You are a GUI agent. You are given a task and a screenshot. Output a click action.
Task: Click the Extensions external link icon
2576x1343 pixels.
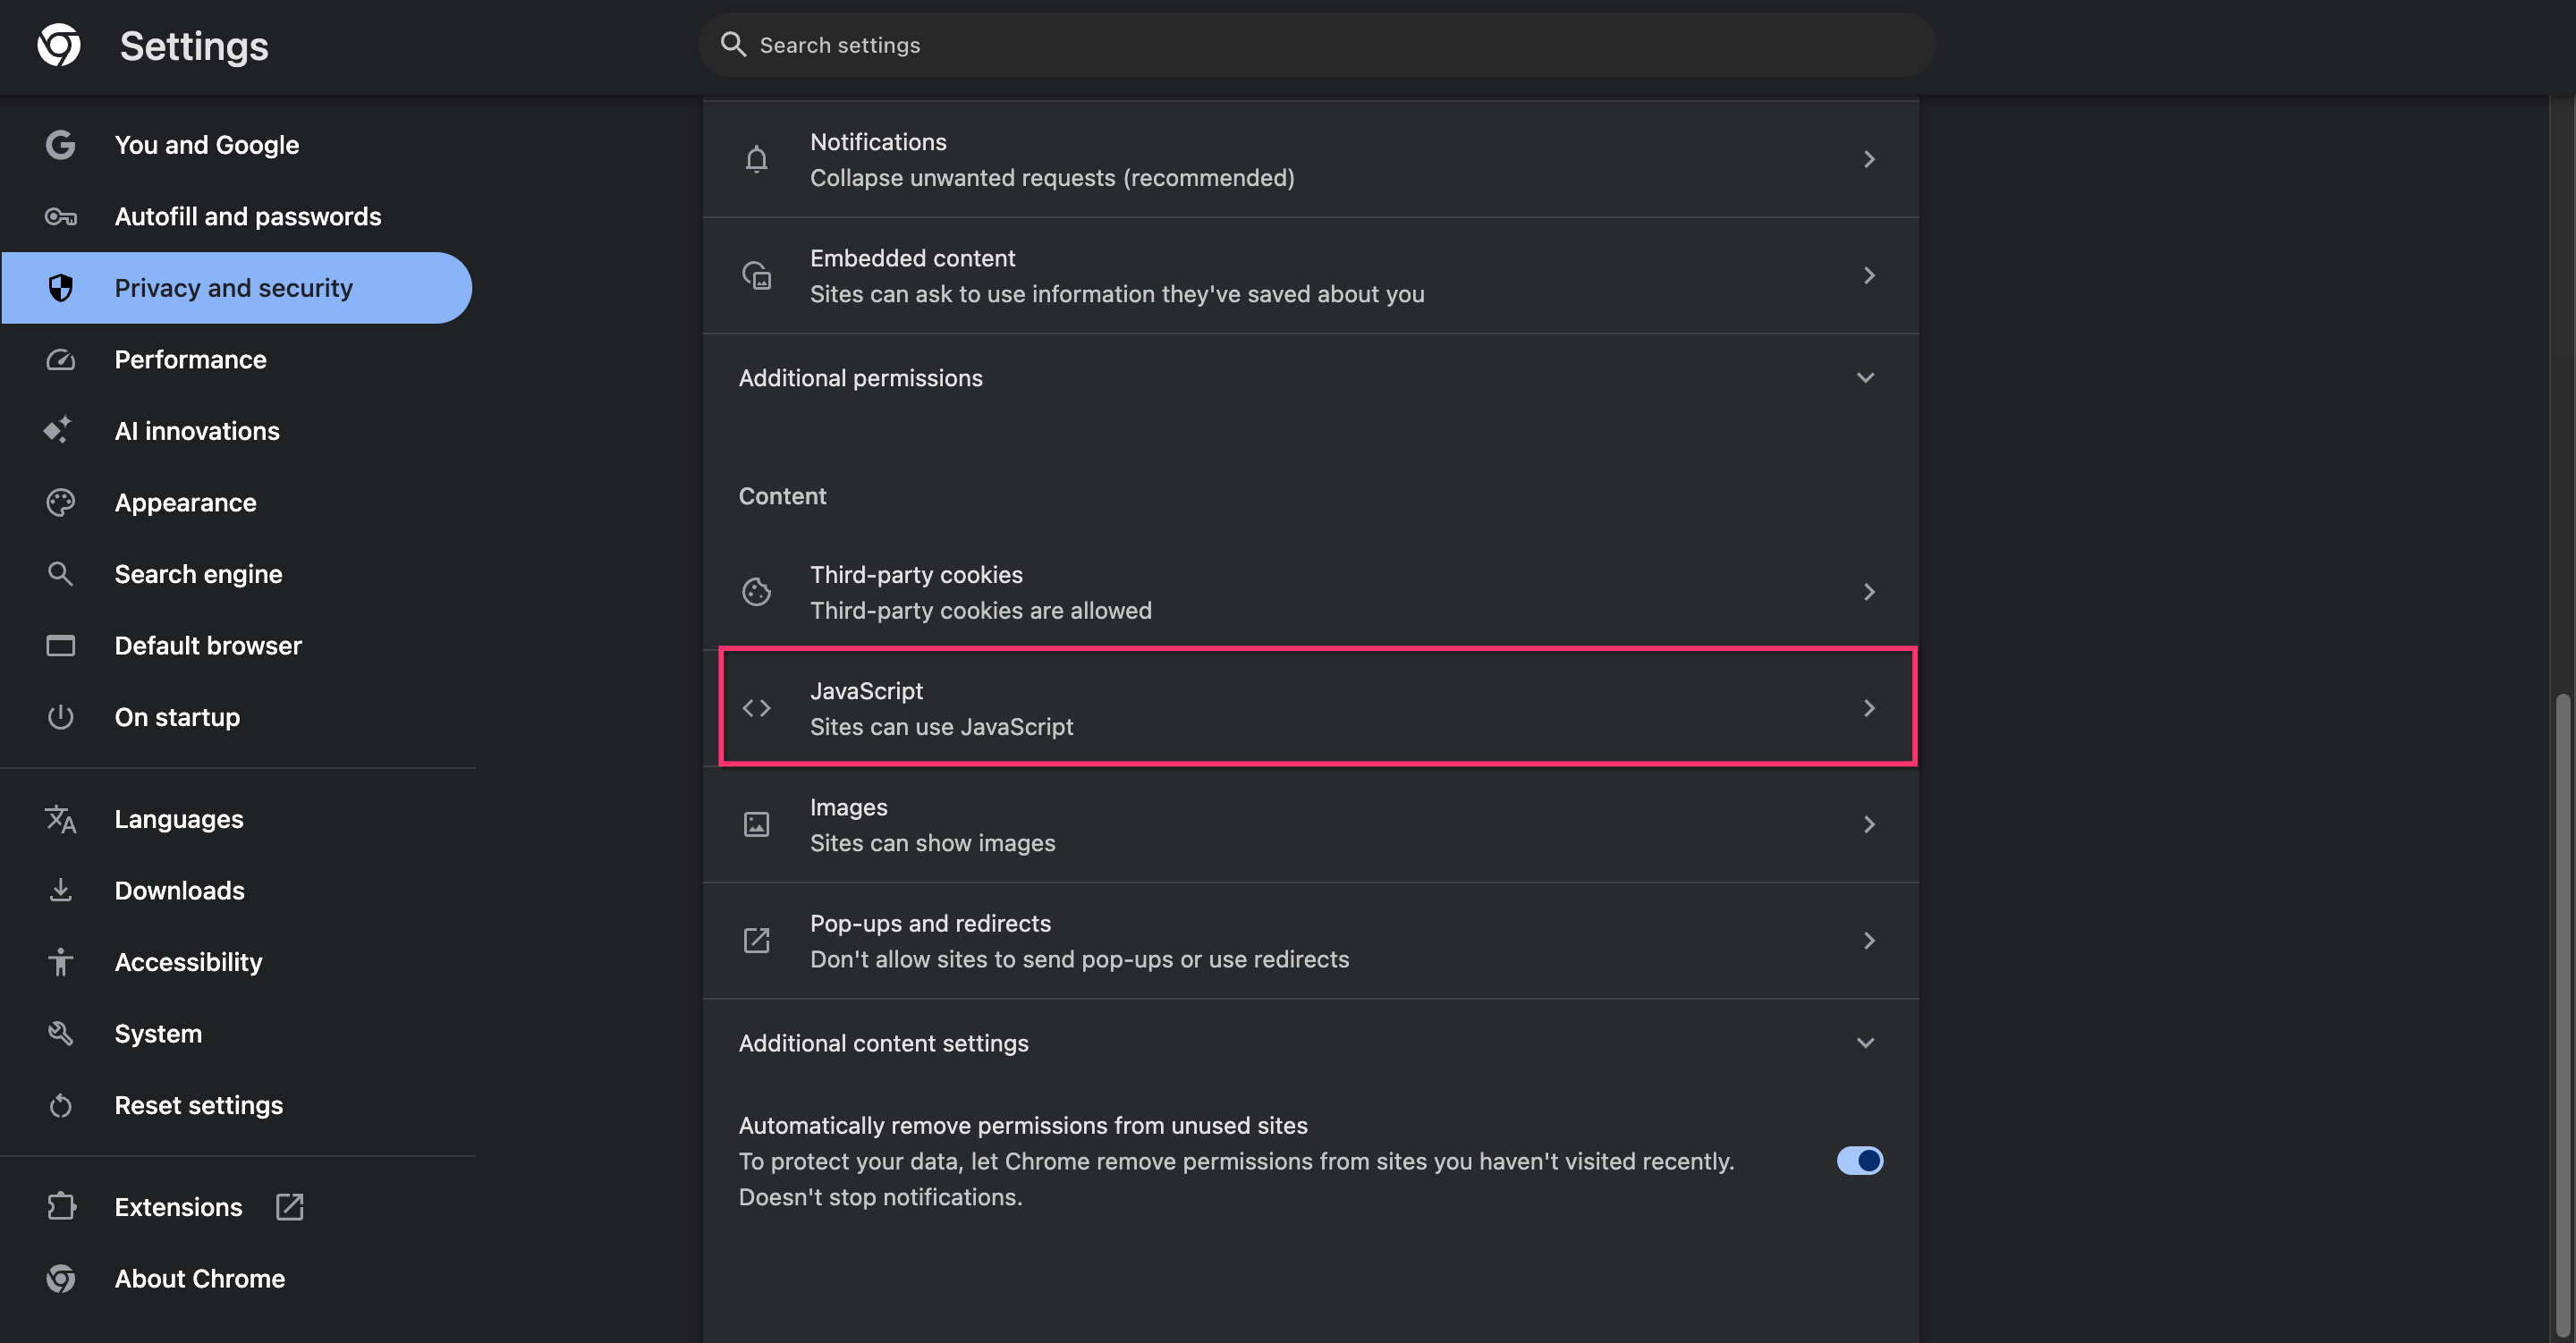[290, 1207]
